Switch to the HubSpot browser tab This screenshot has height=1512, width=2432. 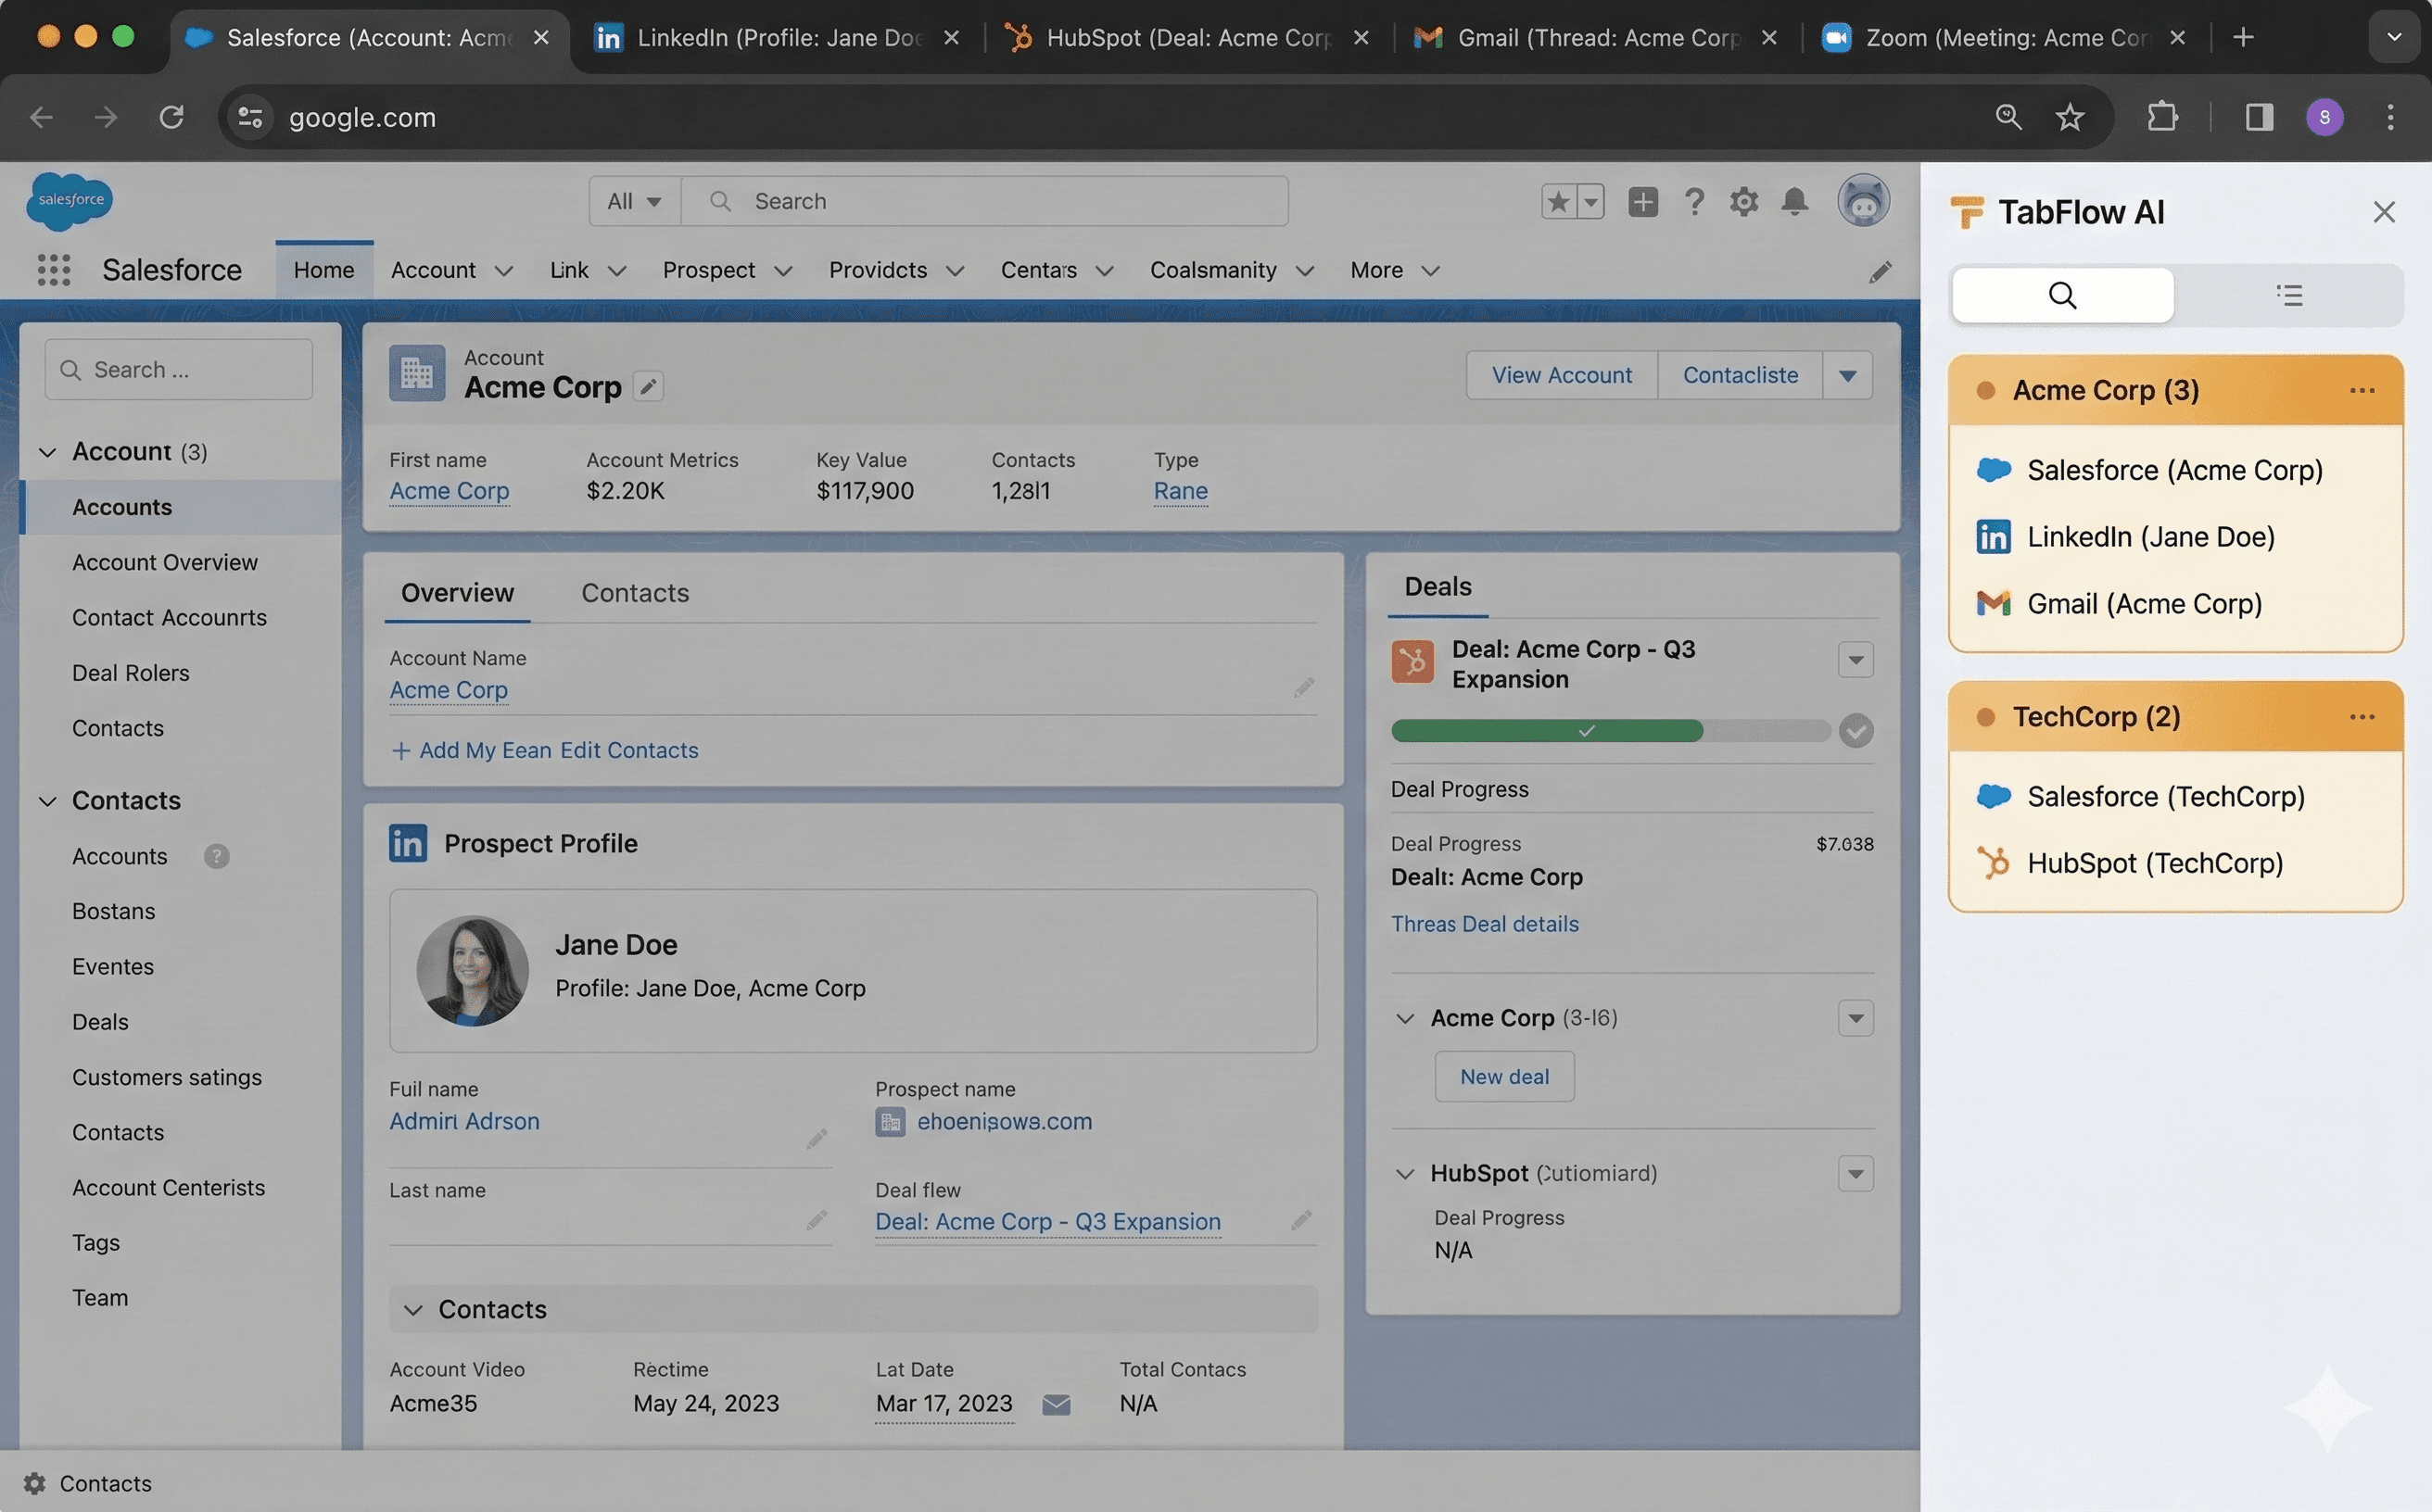click(1186, 37)
